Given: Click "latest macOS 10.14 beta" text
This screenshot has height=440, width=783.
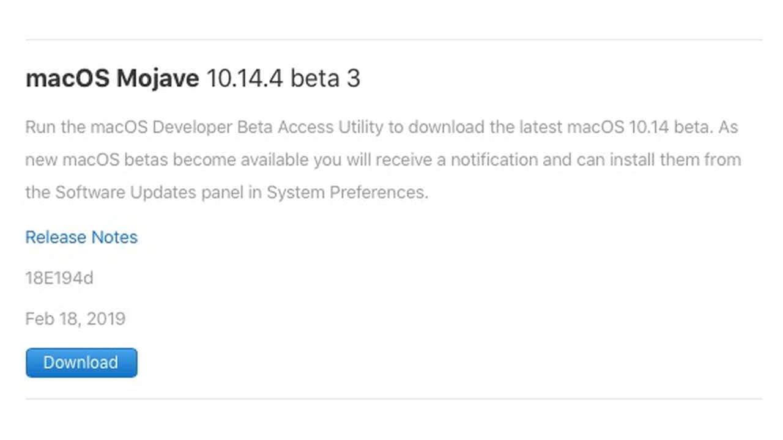Looking at the screenshot, I should click(618, 128).
